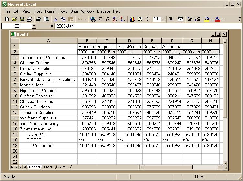Open the fill color dropdown arrow
The height and width of the screenshot is (181, 243).
point(212,19)
